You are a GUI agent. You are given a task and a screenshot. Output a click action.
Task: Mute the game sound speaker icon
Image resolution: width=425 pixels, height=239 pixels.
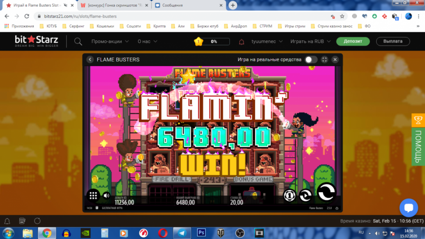coord(106,196)
